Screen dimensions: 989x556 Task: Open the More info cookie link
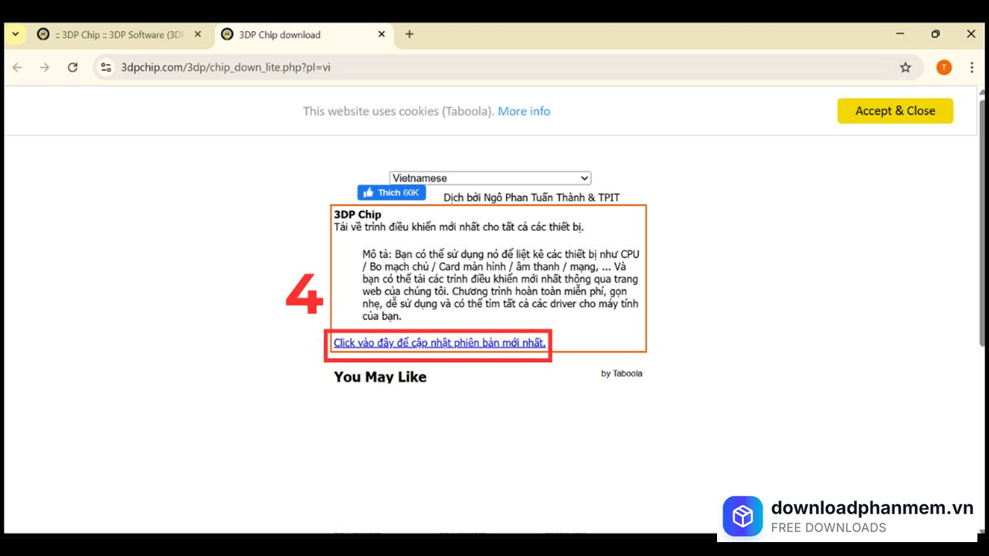(x=524, y=111)
